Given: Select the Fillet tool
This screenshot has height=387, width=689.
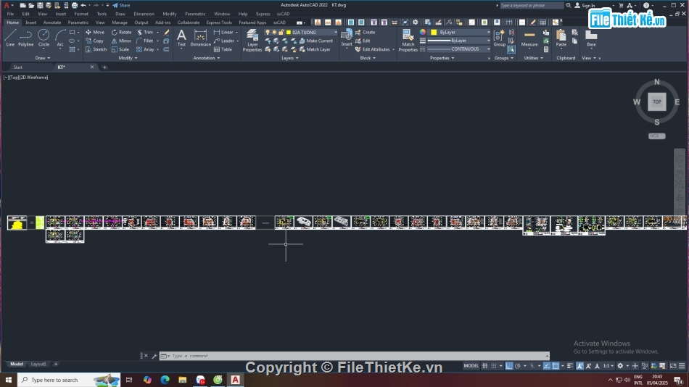Looking at the screenshot, I should (x=145, y=41).
